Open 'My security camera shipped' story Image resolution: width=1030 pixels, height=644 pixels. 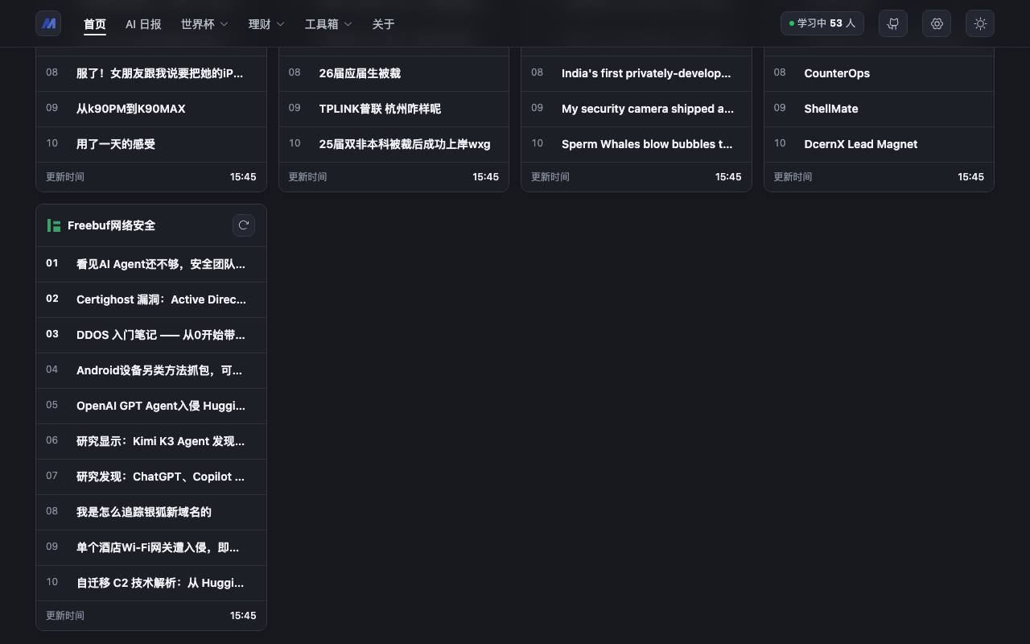637,109
